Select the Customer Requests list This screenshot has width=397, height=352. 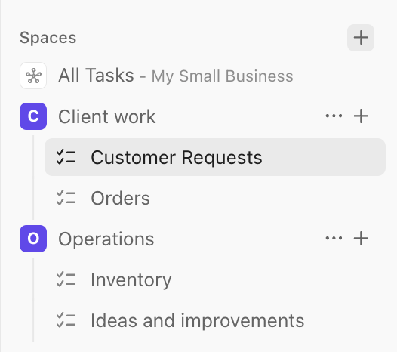[215, 157]
